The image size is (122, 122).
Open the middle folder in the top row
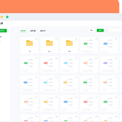click(49, 45)
